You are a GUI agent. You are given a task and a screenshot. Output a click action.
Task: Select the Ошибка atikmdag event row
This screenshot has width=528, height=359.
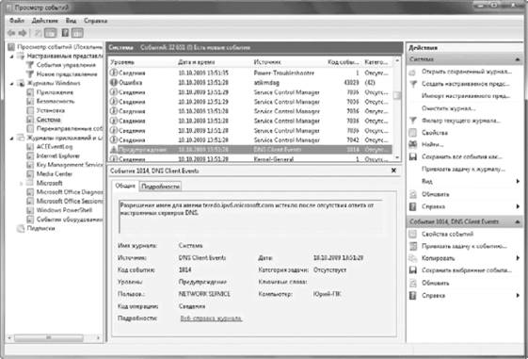pyautogui.click(x=250, y=83)
